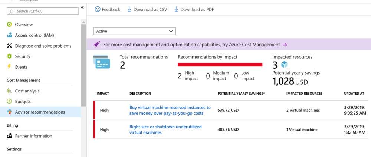Click the DESCRIPTION column header
This screenshot has width=371, height=157.
[140, 94]
